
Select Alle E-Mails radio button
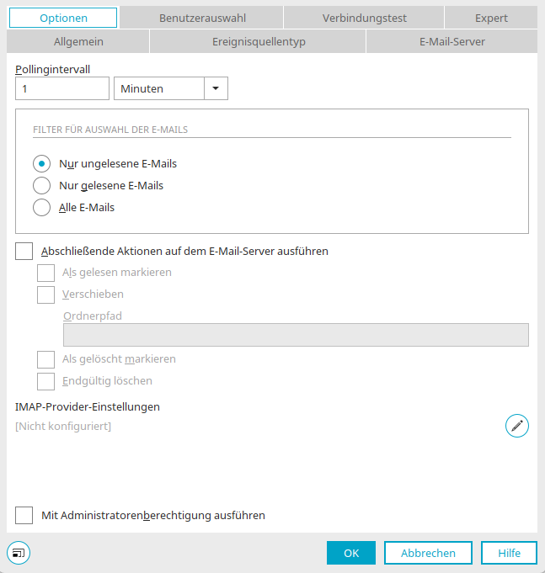tap(42, 208)
